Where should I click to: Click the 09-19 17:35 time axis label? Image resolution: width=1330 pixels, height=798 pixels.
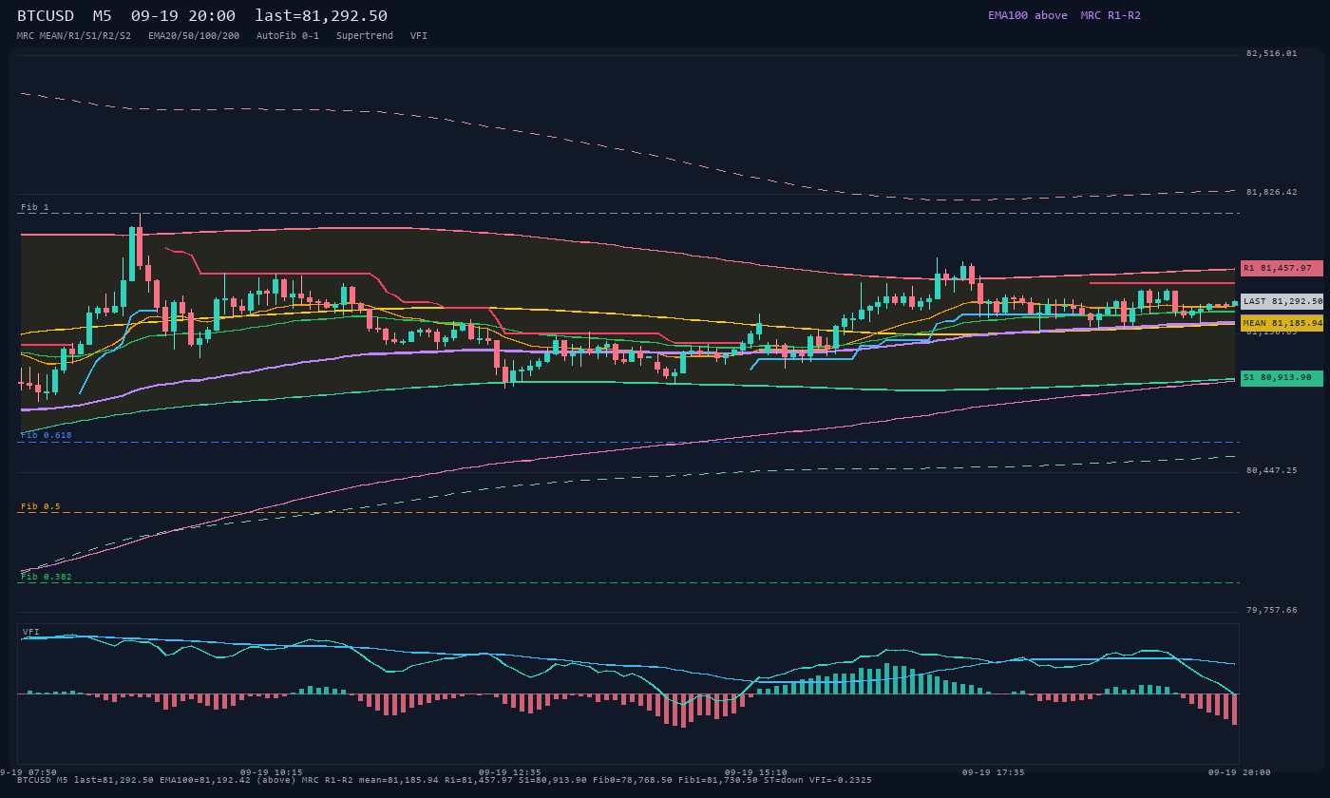994,772
